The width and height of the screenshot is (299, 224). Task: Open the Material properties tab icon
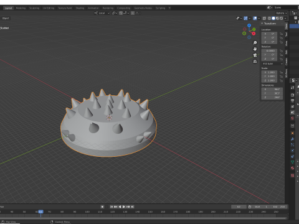point(293,168)
